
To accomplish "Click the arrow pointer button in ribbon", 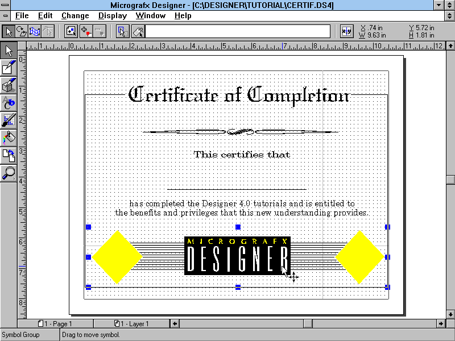I will (x=9, y=31).
